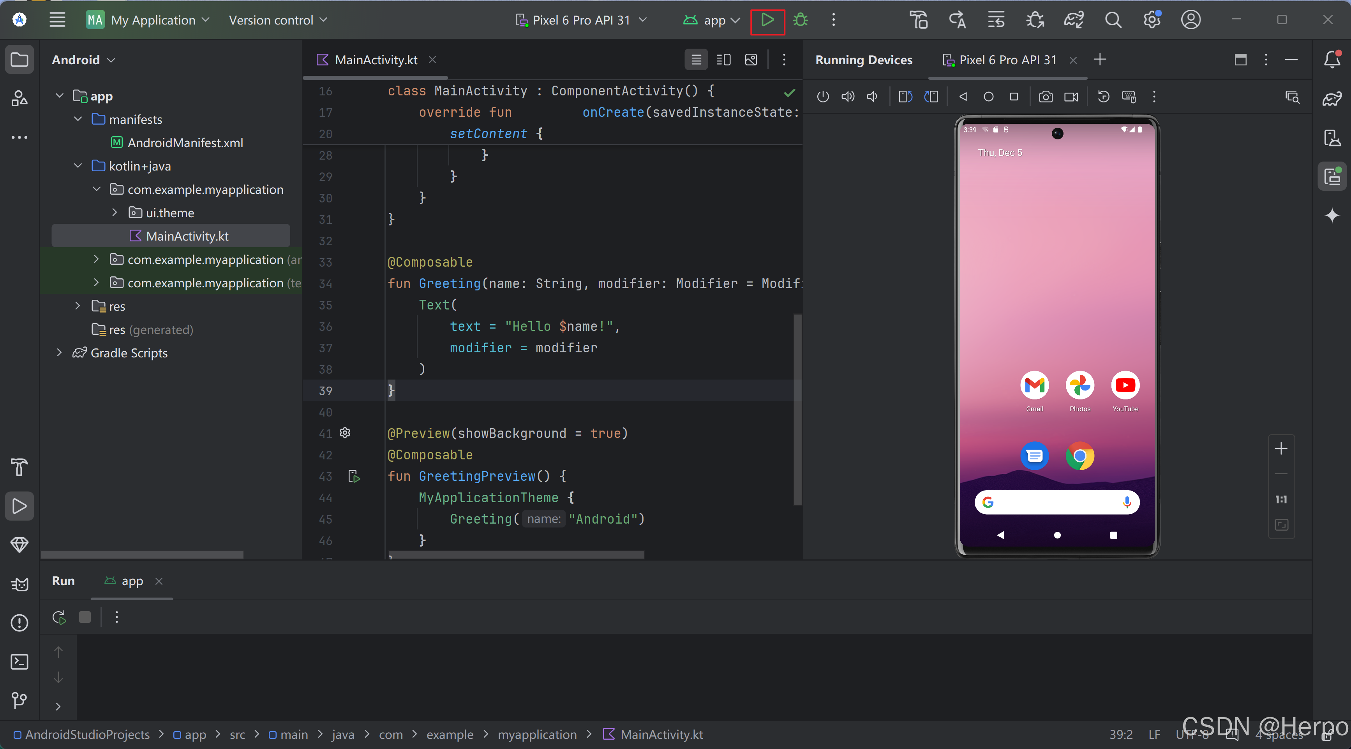Open Device Manager from right sidebar
This screenshot has width=1351, height=749.
(1332, 138)
